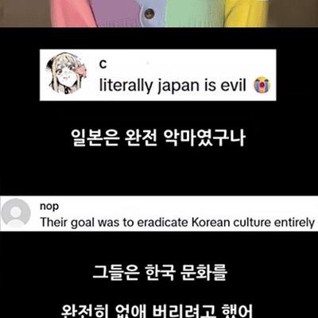This screenshot has width=318, height=318.
Task: Click the Korean subtitle '그들은 한국 문화를'
Action: (x=160, y=272)
